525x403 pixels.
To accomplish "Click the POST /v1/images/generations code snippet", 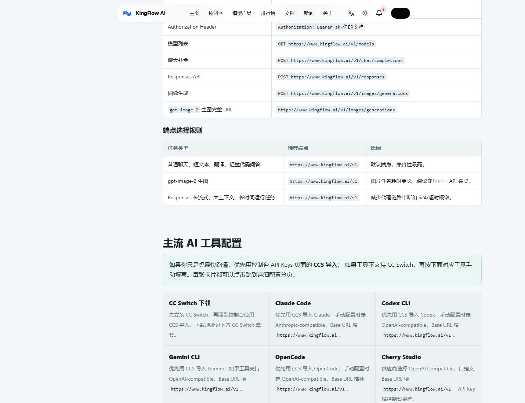I will pyautogui.click(x=343, y=93).
